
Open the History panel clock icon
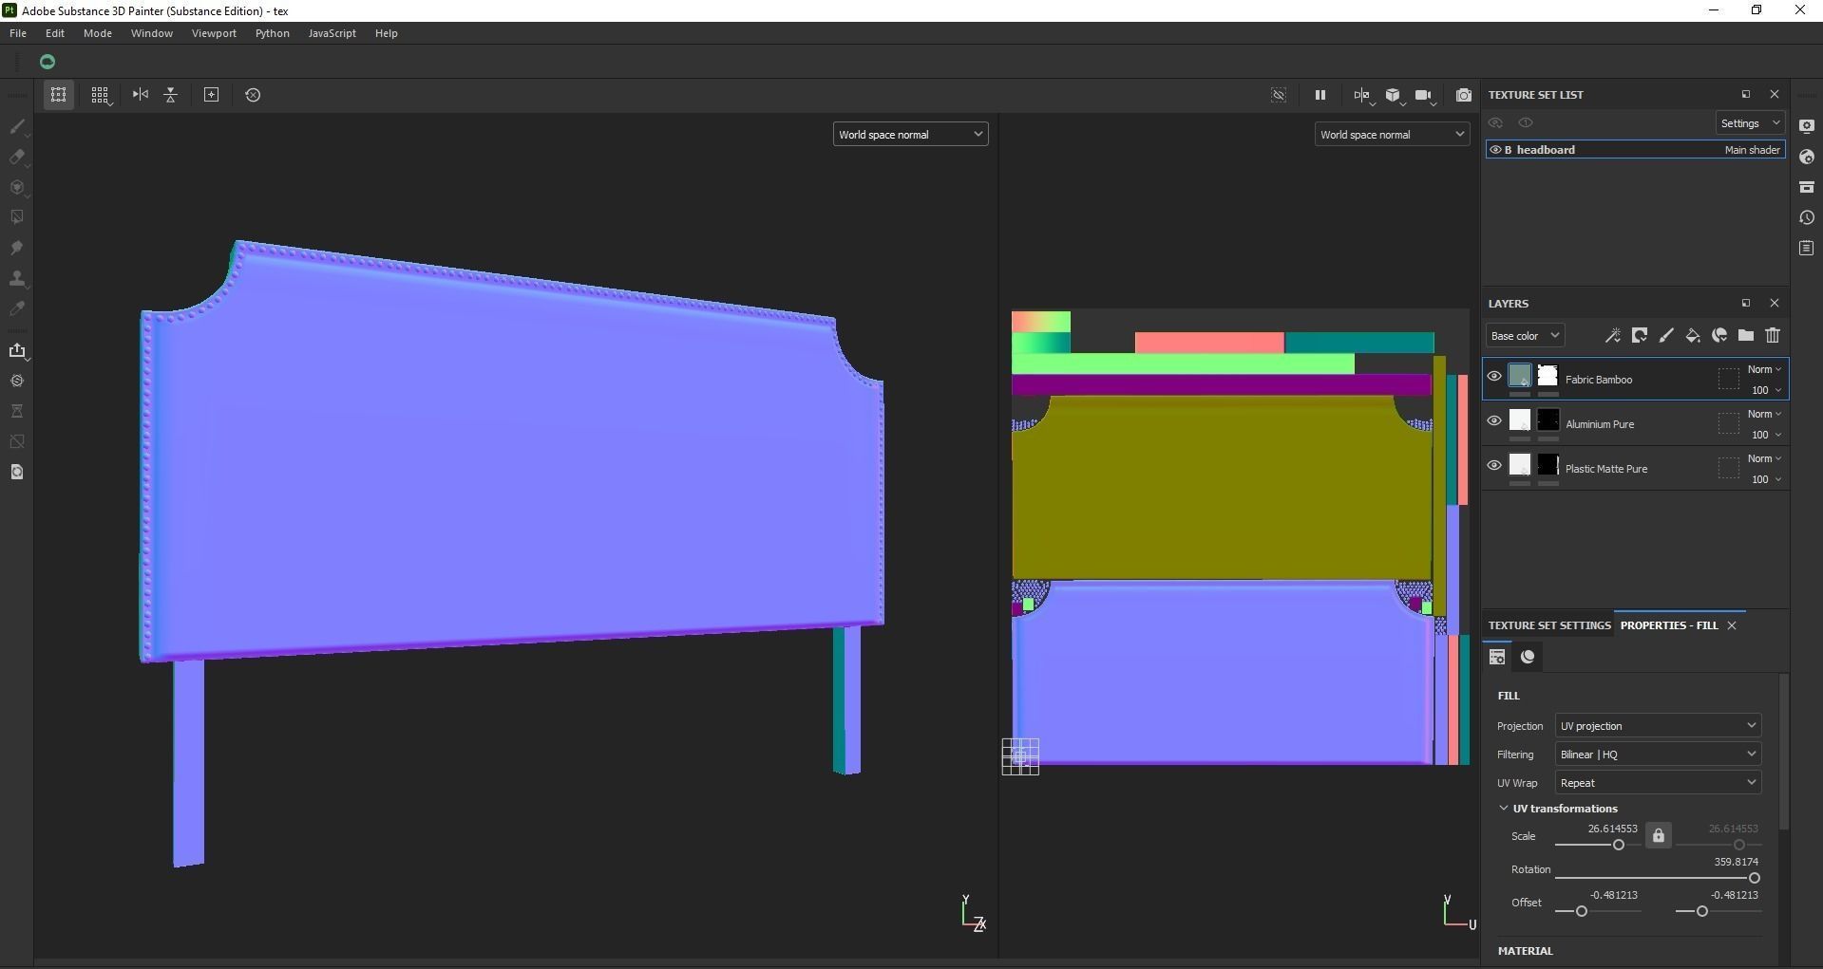tap(1807, 217)
